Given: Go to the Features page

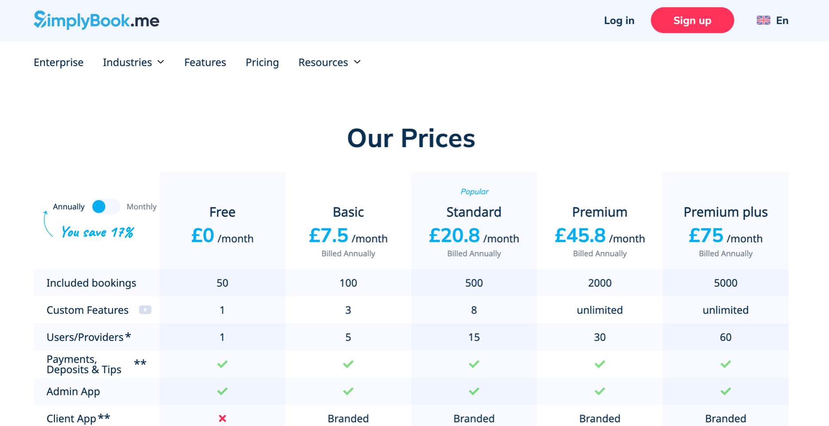Looking at the screenshot, I should click(x=205, y=63).
